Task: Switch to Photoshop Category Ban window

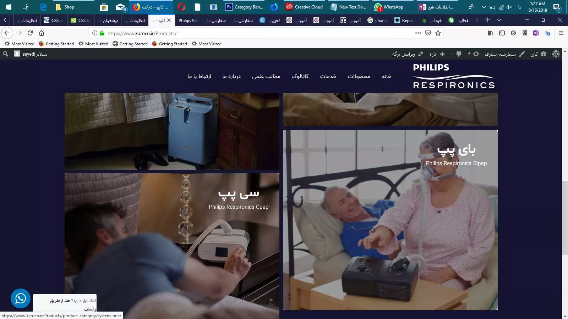Action: click(245, 7)
